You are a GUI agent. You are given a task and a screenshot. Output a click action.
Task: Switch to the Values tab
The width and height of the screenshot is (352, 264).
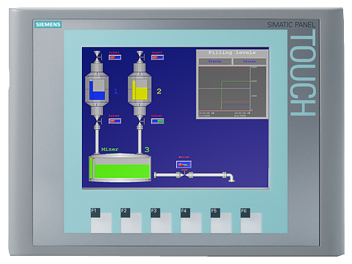(x=250, y=61)
